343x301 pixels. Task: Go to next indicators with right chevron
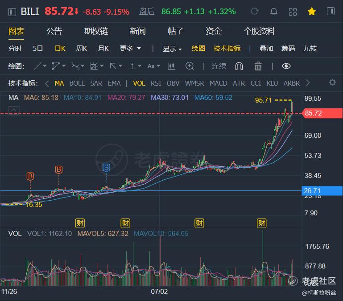click(308, 83)
